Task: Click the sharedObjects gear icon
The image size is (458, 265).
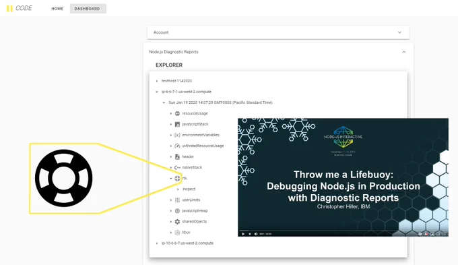Action: (177, 222)
